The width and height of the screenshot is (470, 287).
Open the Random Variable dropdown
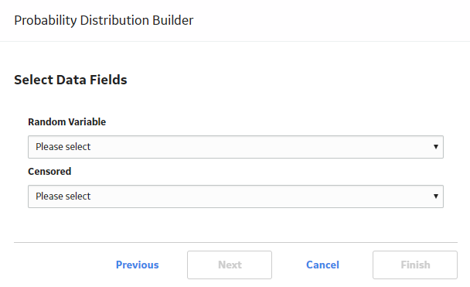click(236, 147)
